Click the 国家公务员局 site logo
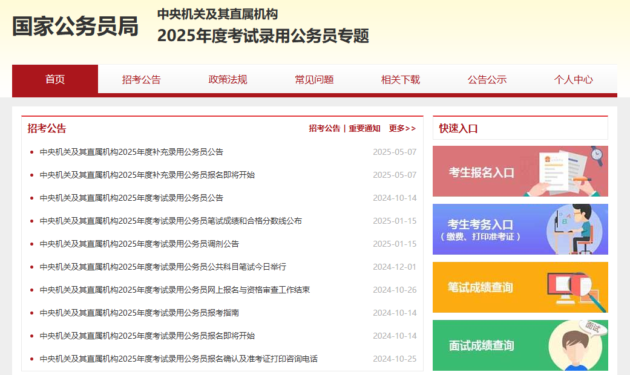The height and width of the screenshot is (375, 630). [75, 27]
